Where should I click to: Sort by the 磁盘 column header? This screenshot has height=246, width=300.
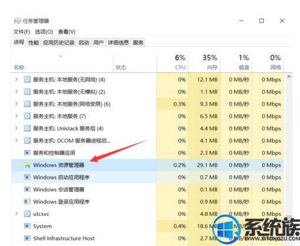(236, 63)
